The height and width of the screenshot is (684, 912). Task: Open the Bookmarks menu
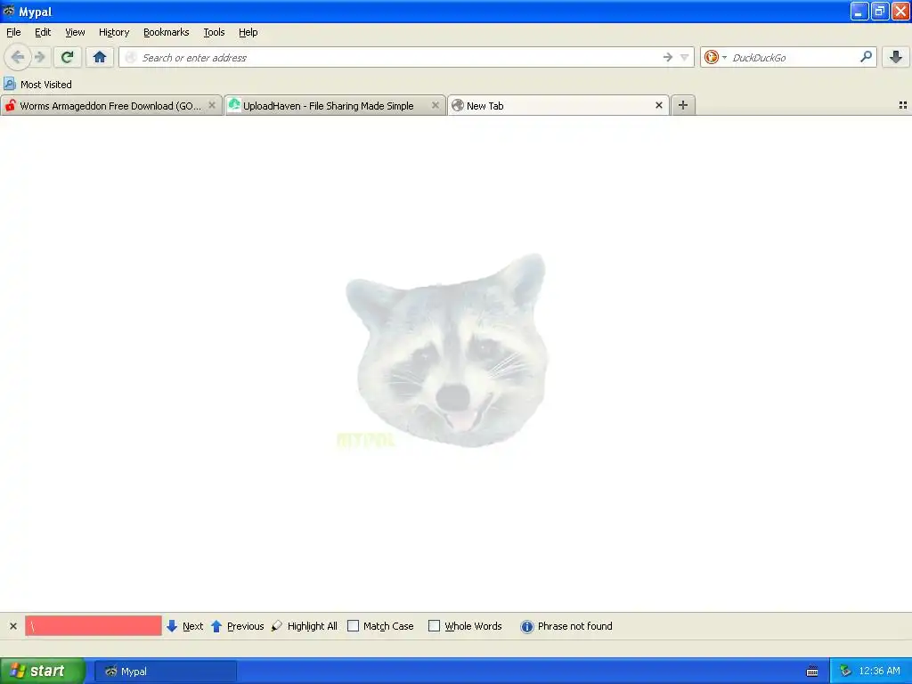click(167, 32)
